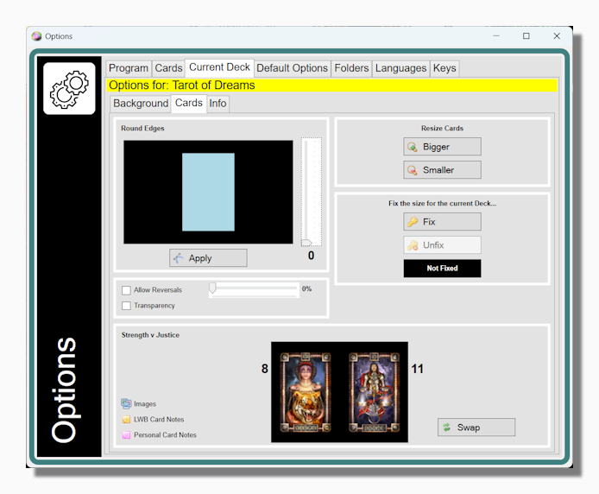Open the Default Options tab
Screen dimensions: 599x494
[x=293, y=68]
